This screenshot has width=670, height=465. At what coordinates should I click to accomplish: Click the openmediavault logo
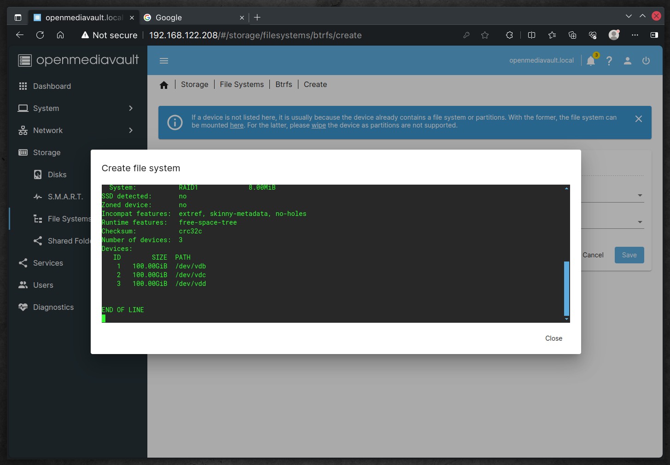point(78,60)
